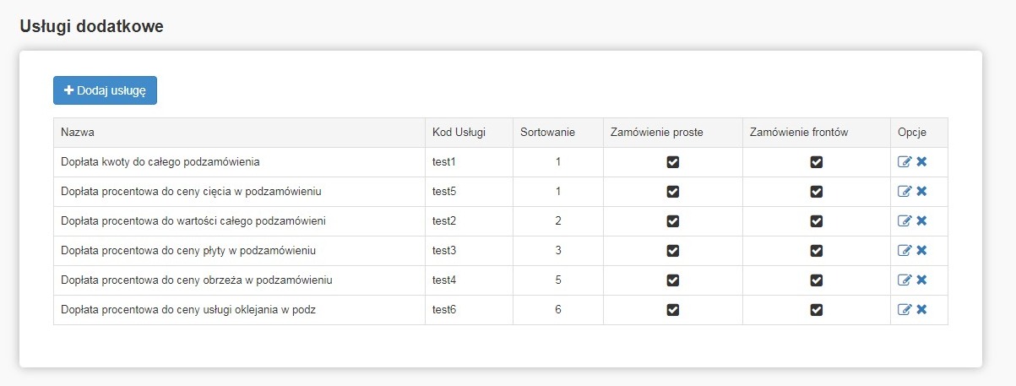Click the Nazwa column header

click(x=78, y=133)
